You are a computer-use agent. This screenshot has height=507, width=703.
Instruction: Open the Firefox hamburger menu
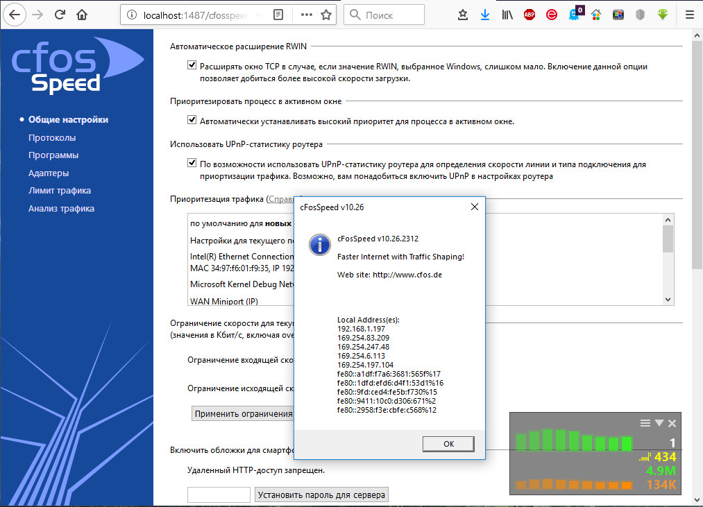pyautogui.click(x=690, y=15)
